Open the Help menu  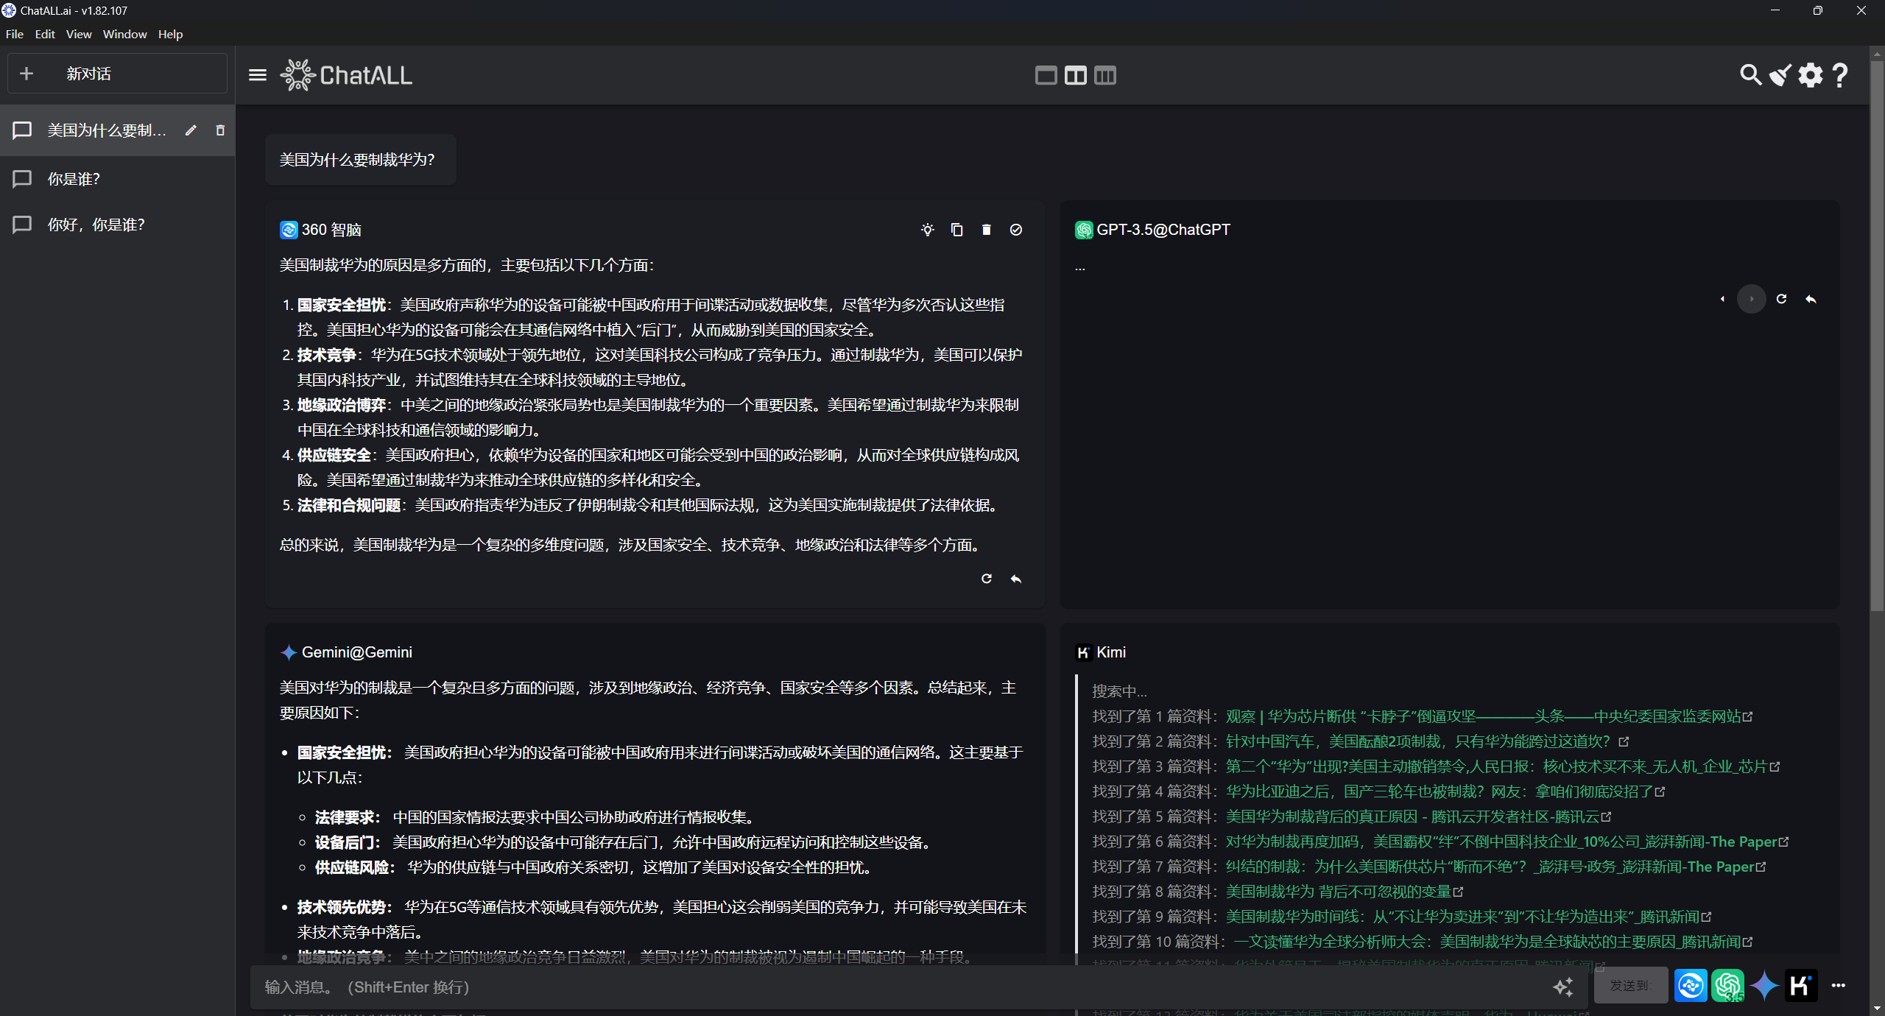(170, 34)
